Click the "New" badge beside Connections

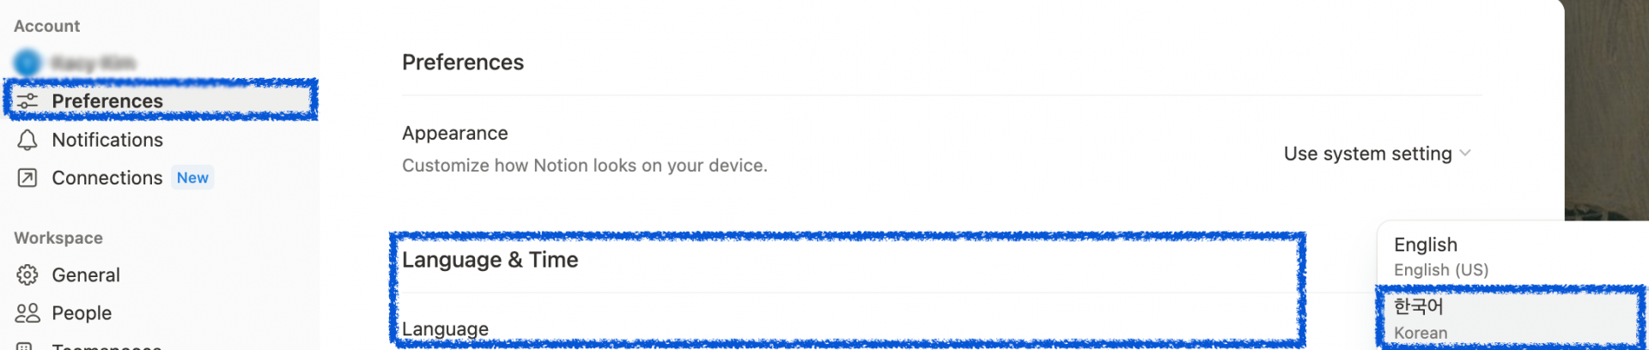[192, 178]
